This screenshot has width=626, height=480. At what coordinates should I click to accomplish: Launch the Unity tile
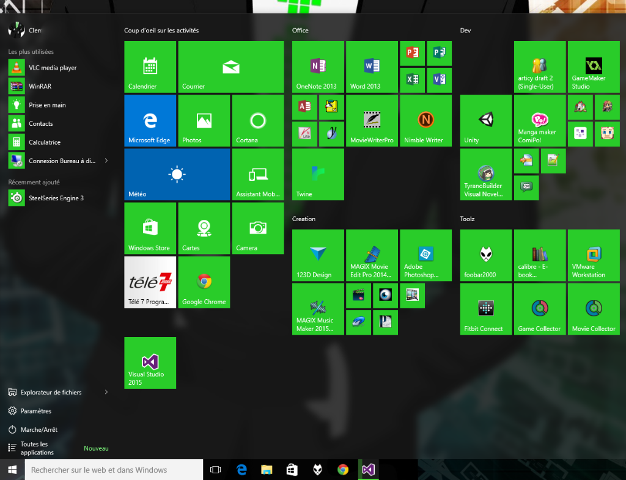486,120
